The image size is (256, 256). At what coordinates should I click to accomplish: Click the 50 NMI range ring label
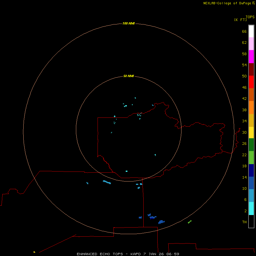tap(128, 76)
